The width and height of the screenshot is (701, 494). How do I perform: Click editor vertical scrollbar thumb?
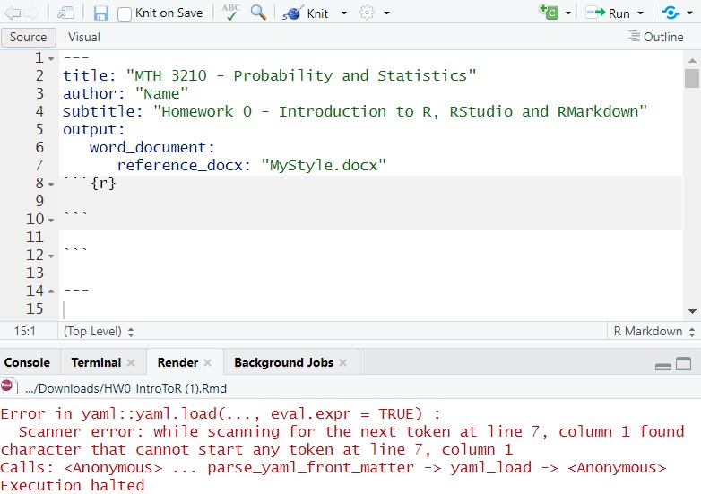(x=692, y=78)
